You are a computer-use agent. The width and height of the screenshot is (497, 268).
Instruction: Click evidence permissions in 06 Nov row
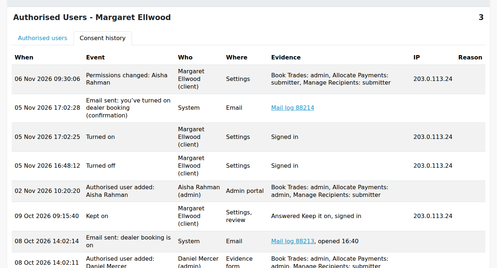[x=331, y=79]
